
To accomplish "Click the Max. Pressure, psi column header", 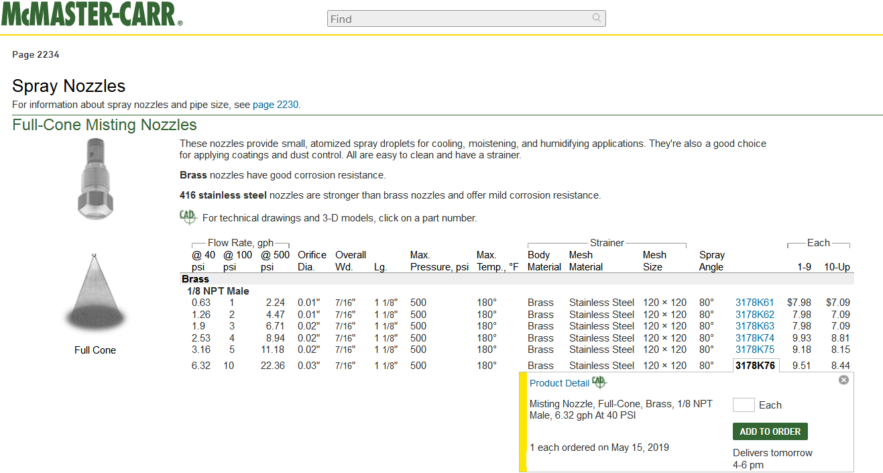I will tap(439, 261).
